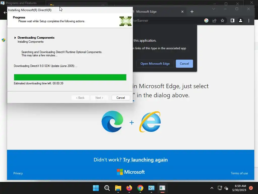
Task: Open notifications badge showing 2
Action: (251, 188)
